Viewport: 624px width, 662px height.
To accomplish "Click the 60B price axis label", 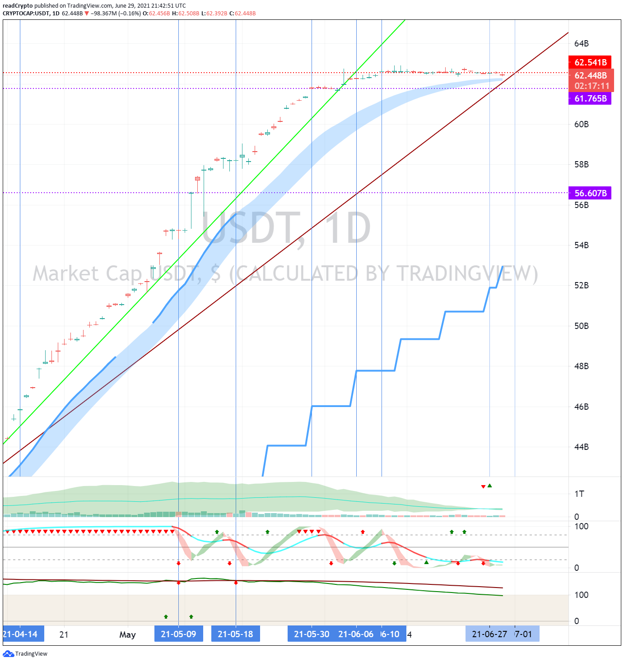I will click(x=582, y=124).
